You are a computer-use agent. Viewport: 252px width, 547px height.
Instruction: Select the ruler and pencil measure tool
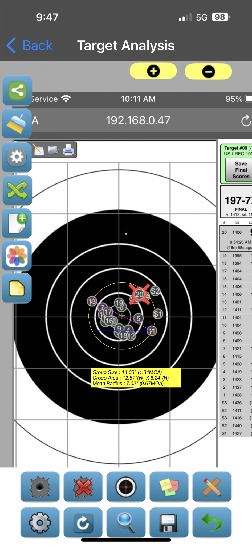(x=212, y=487)
